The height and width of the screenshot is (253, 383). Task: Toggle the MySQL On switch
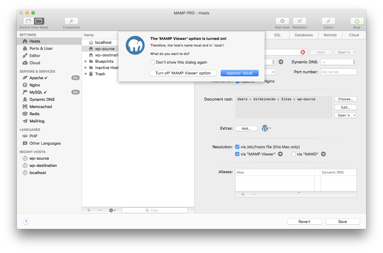tap(75, 92)
